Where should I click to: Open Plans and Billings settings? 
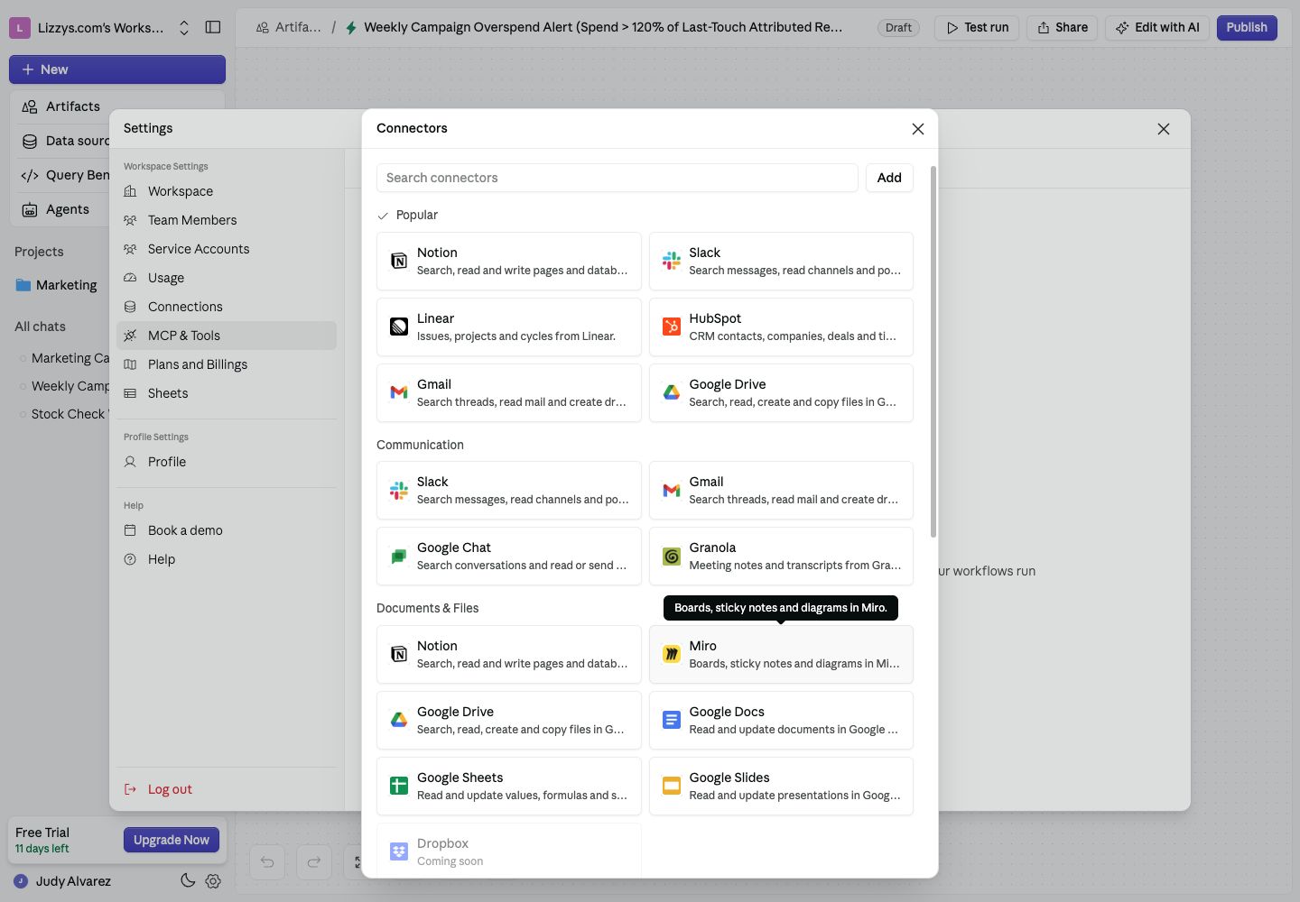point(227,364)
